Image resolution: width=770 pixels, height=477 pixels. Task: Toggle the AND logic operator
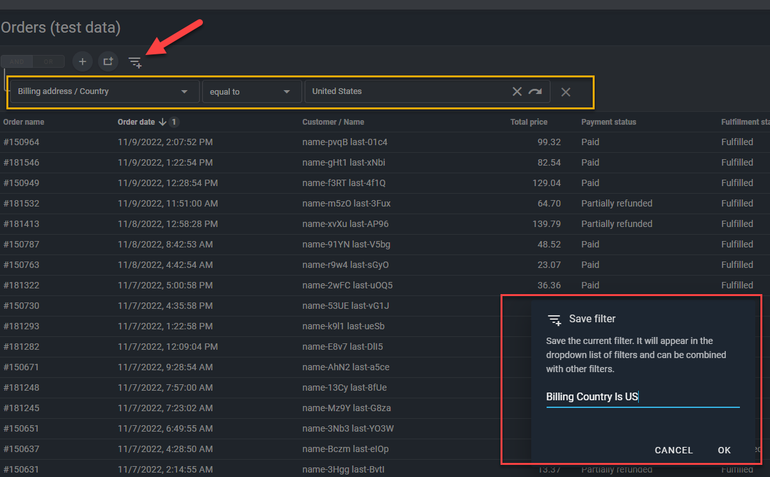17,62
